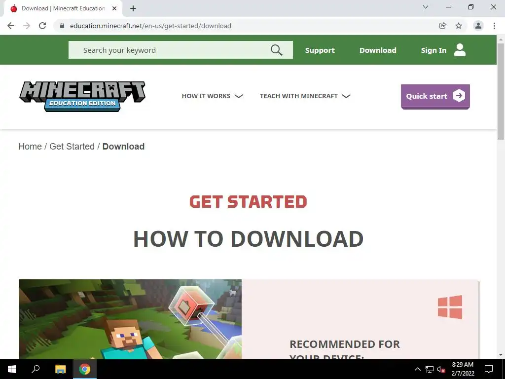505x379 pixels.
Task: Click the tab search chevron in title bar
Action: [426, 7]
